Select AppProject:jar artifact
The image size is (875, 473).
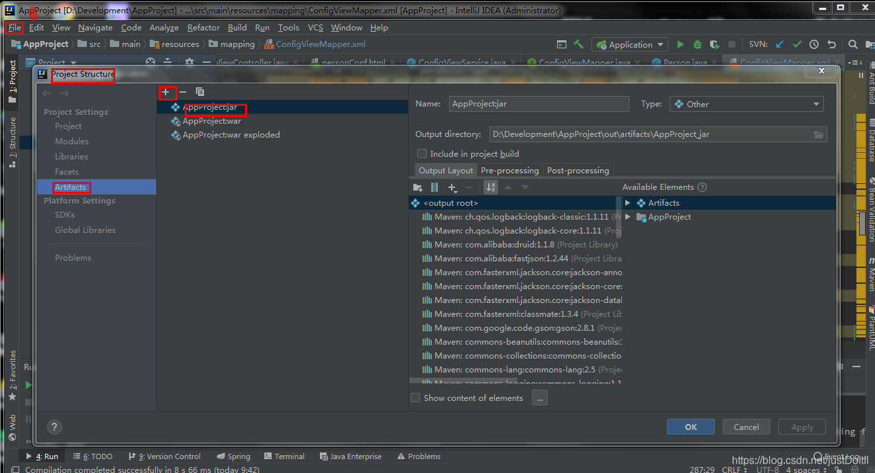click(x=283, y=107)
